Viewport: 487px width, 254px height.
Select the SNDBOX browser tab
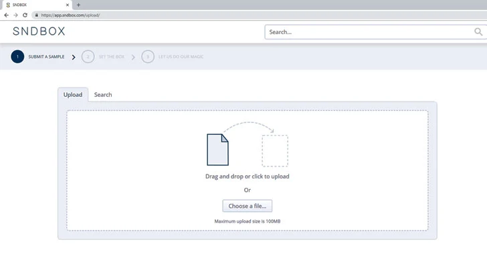click(37, 5)
